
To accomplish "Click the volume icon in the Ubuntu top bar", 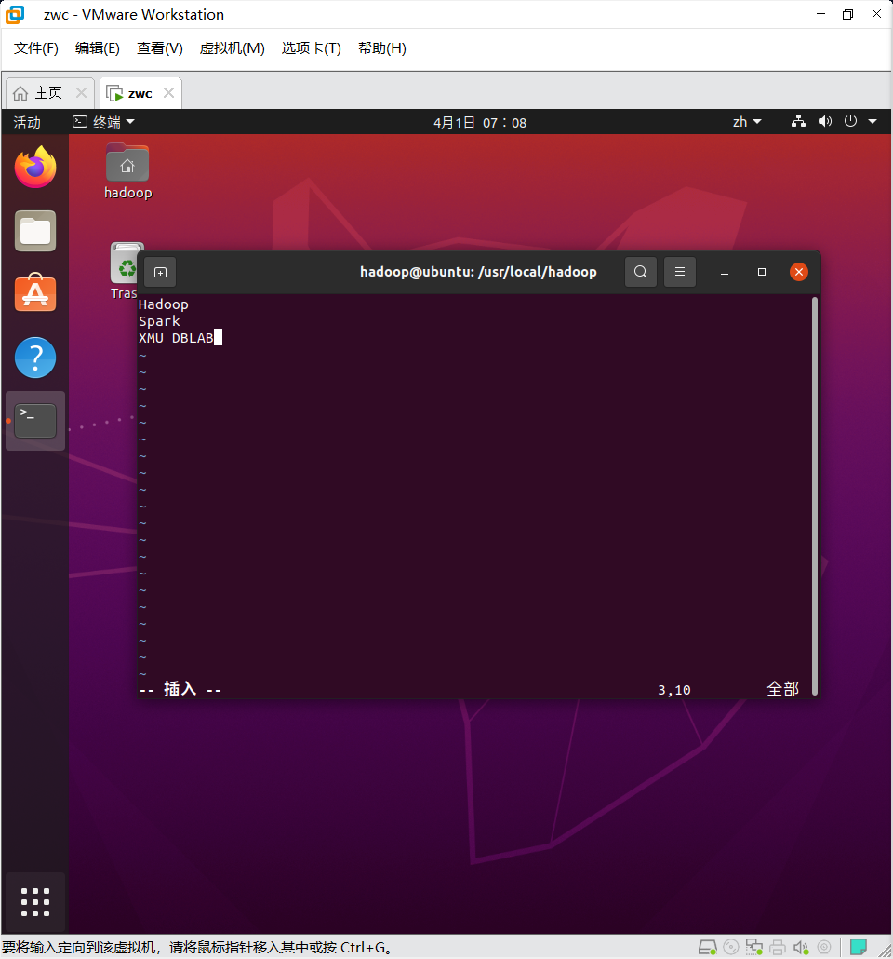I will click(824, 121).
